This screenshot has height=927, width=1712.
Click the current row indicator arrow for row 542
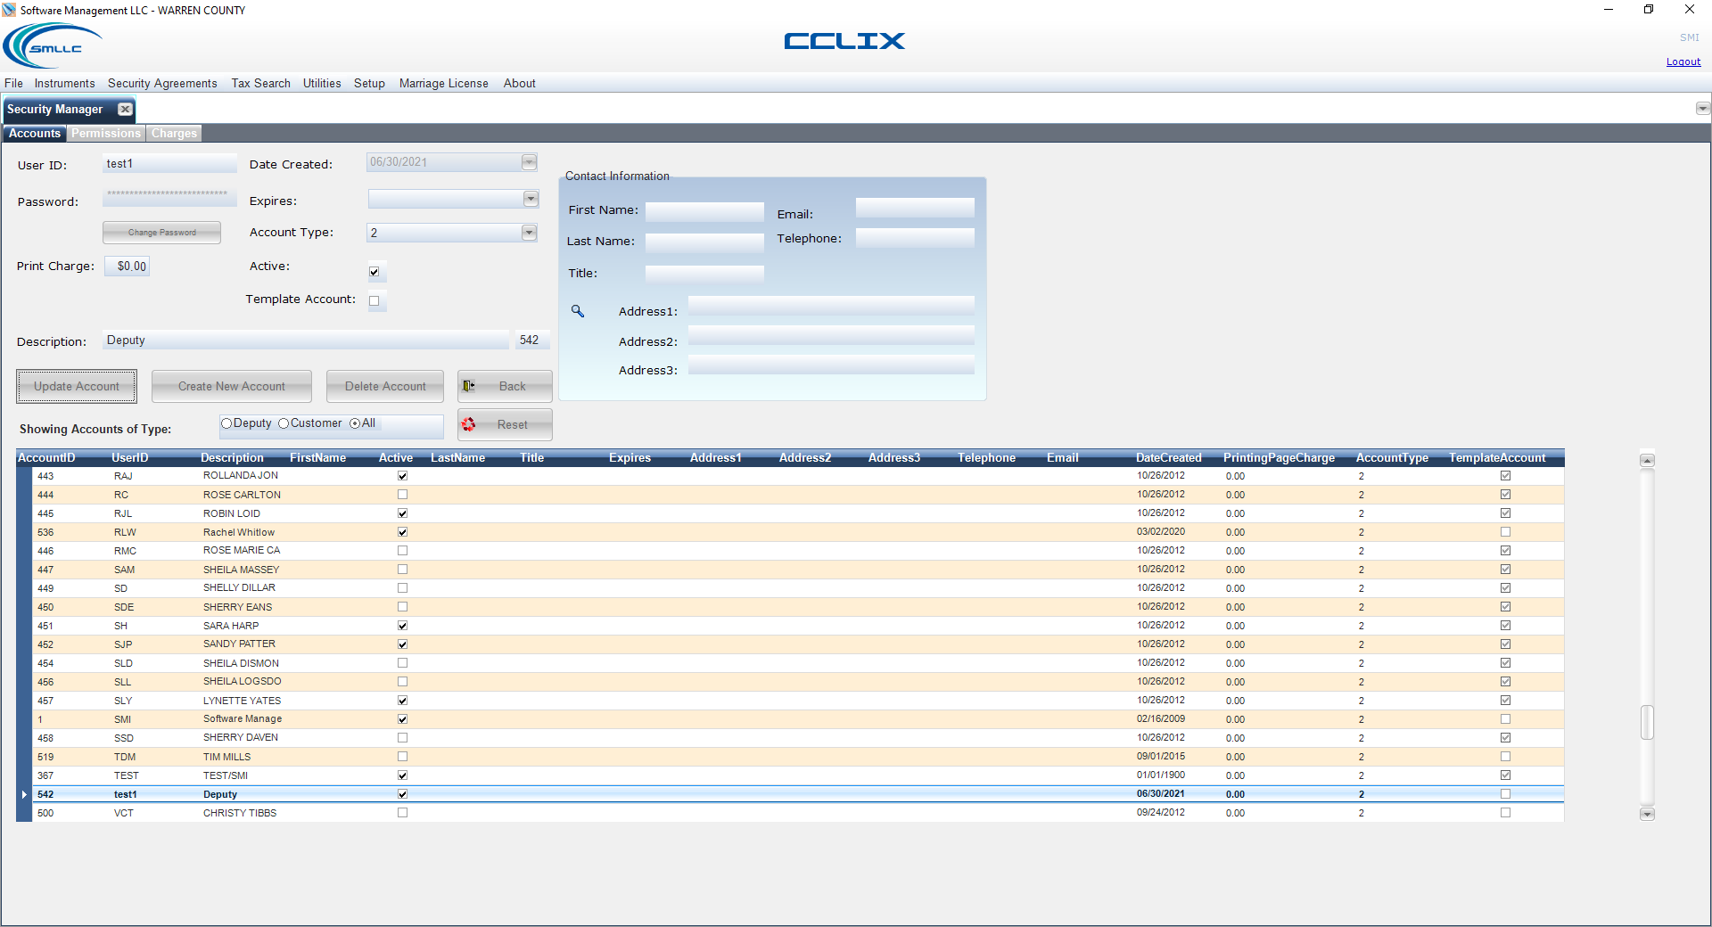click(x=24, y=794)
